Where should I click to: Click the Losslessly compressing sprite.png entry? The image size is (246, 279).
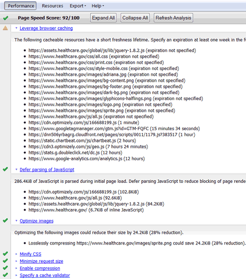tap(137, 243)
